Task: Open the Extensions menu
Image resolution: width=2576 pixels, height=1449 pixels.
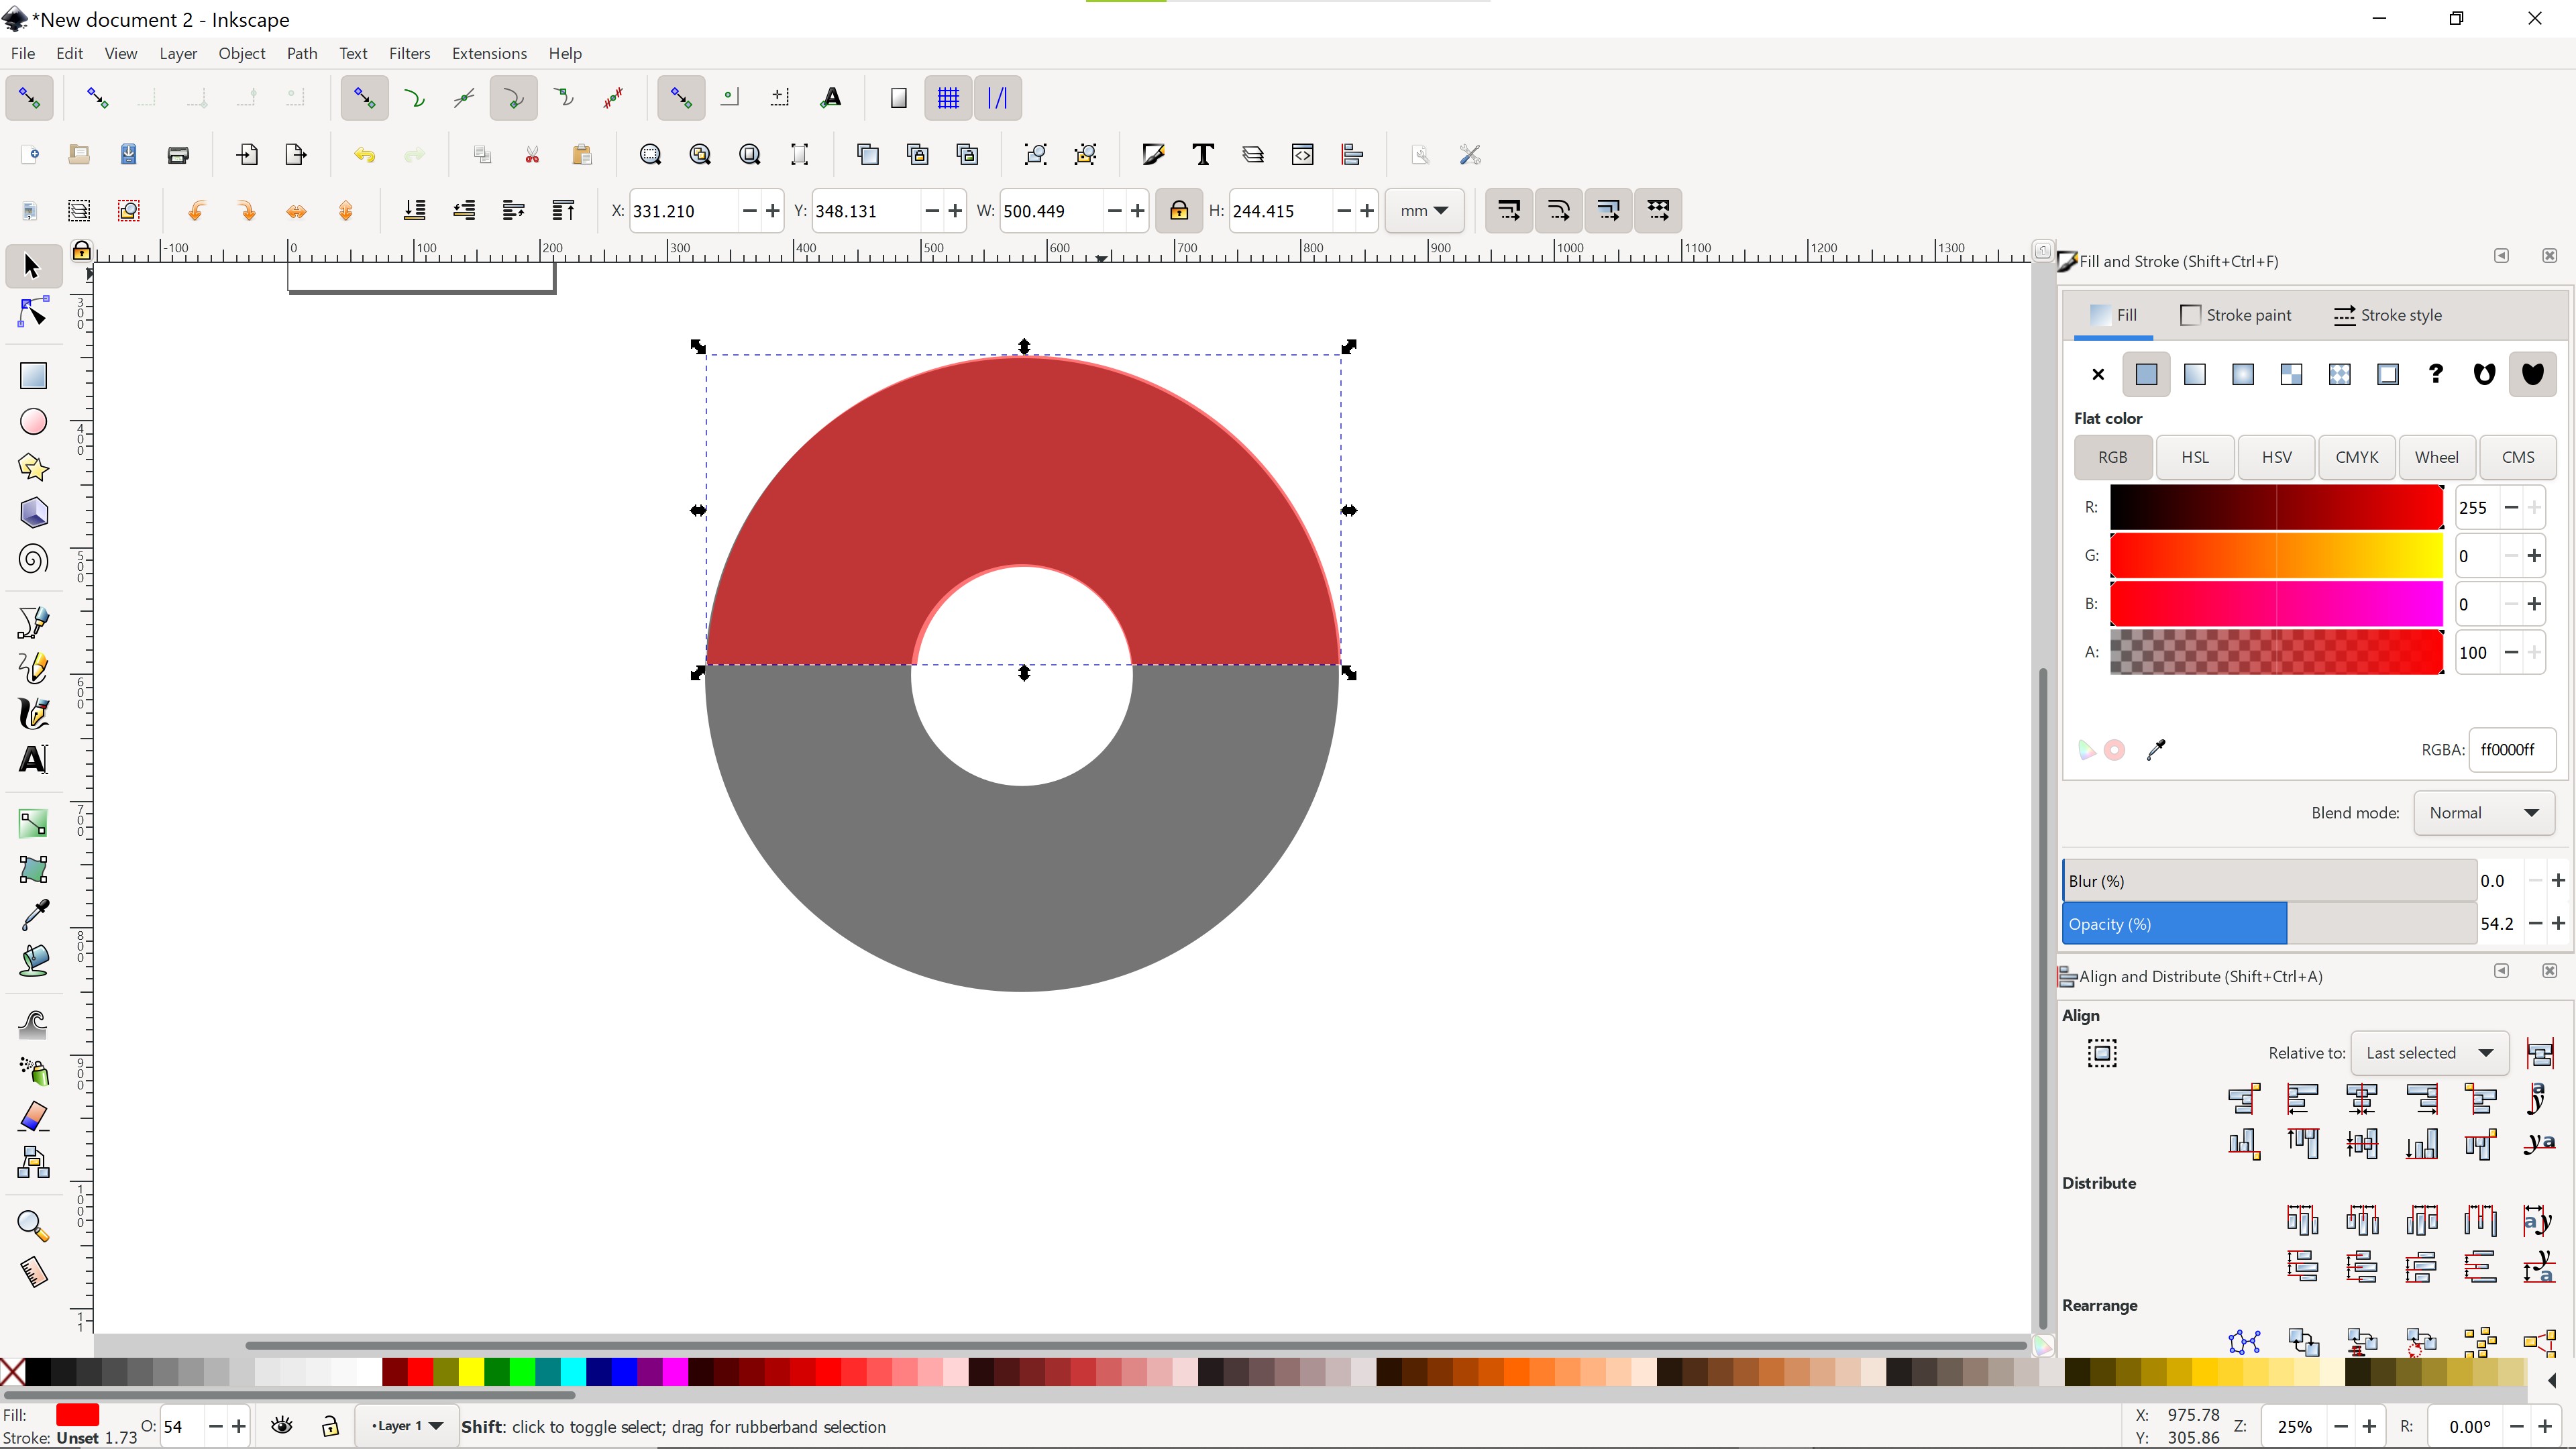Action: (489, 53)
